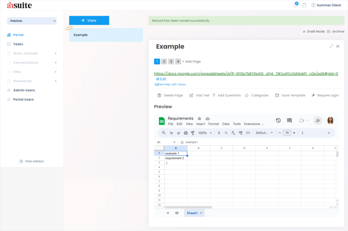Open the Google spreadsheet URL link
The height and width of the screenshot is (231, 348).
[x=246, y=74]
